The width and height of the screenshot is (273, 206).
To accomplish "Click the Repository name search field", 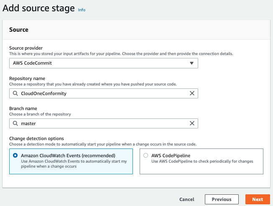I will [x=104, y=93].
